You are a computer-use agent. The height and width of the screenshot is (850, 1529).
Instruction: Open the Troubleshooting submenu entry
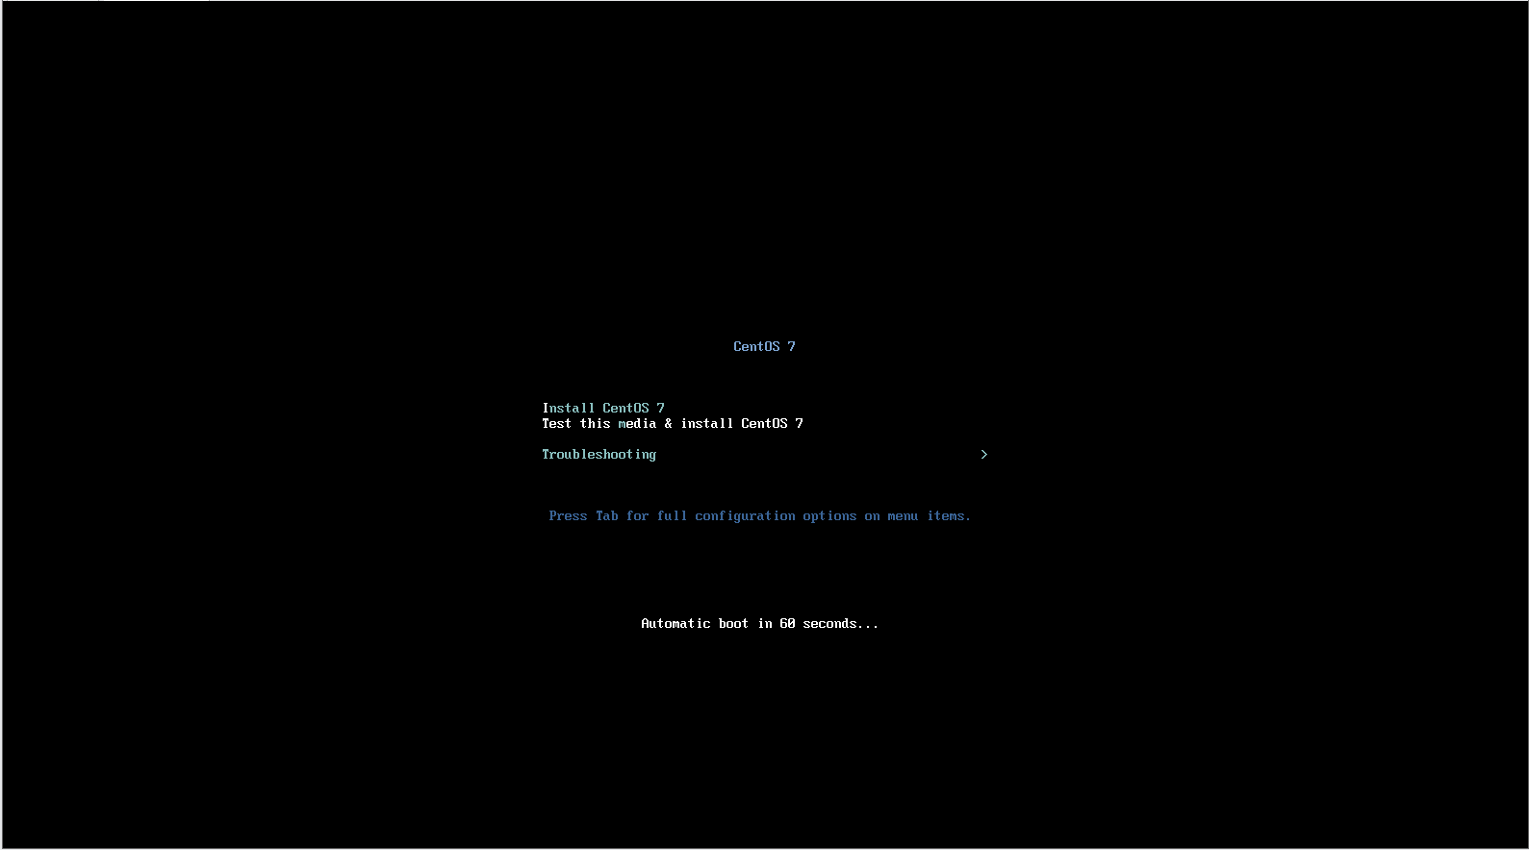(x=599, y=454)
